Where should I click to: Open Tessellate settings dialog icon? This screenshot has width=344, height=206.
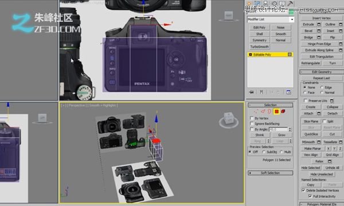click(x=341, y=142)
